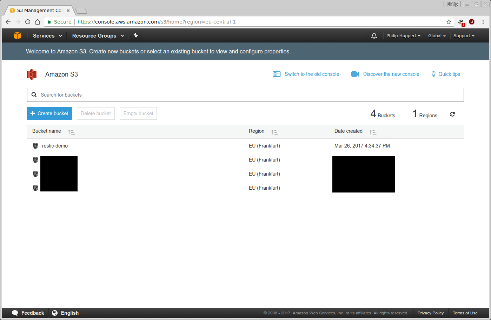Open the Support menu
This screenshot has width=491, height=320.
pyautogui.click(x=464, y=36)
